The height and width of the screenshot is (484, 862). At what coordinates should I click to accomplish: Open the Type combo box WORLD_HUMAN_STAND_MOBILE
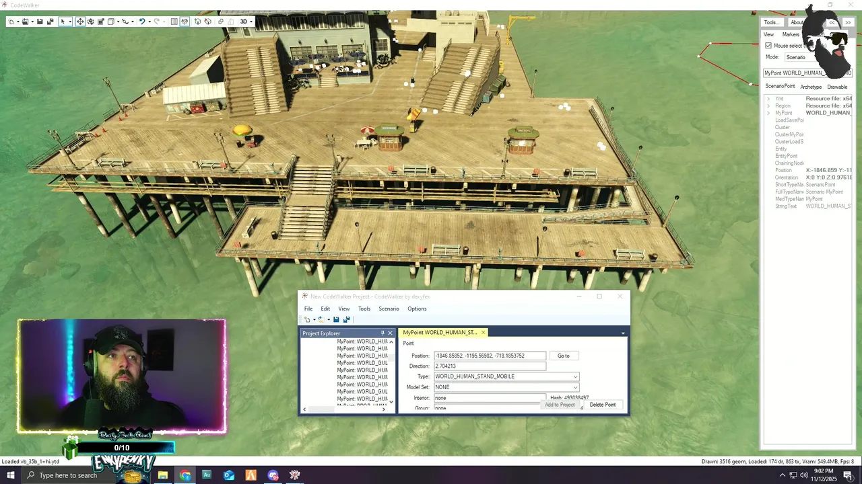point(506,376)
